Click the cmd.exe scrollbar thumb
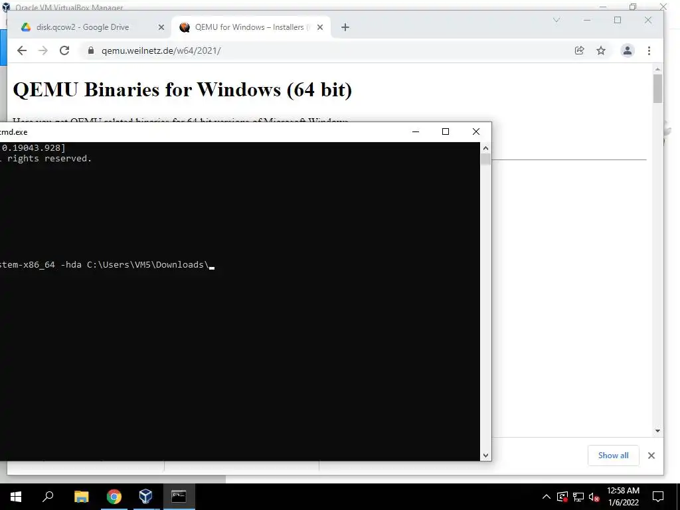This screenshot has height=510, width=680. [x=485, y=159]
